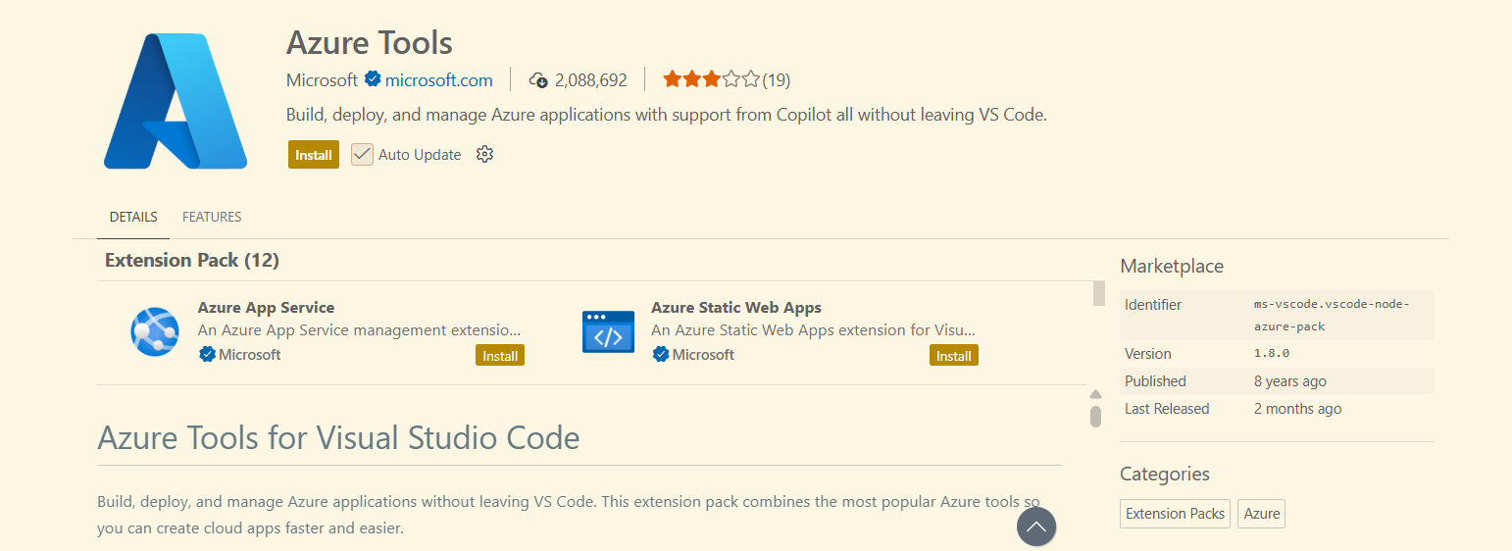Click the Azure Tools extension title
Image resolution: width=1512 pixels, height=551 pixels.
(370, 42)
